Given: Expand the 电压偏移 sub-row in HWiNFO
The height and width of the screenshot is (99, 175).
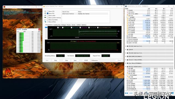Looking at the screenshot, I should point(127,17).
